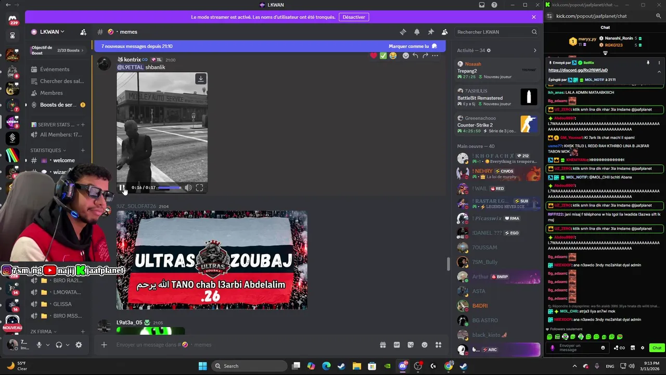Open audio output options dropdown

(x=67, y=345)
